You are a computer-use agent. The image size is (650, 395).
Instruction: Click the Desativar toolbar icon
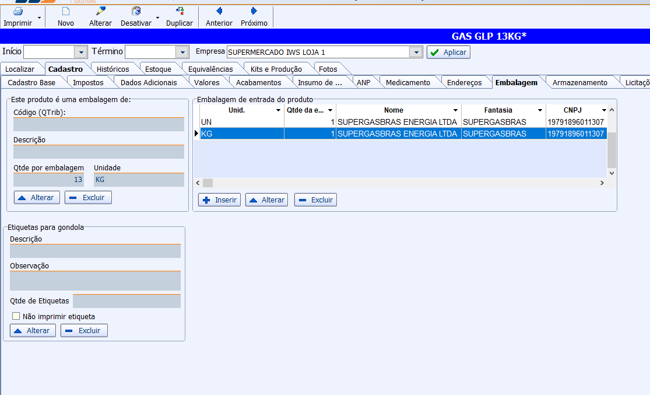pyautogui.click(x=136, y=11)
